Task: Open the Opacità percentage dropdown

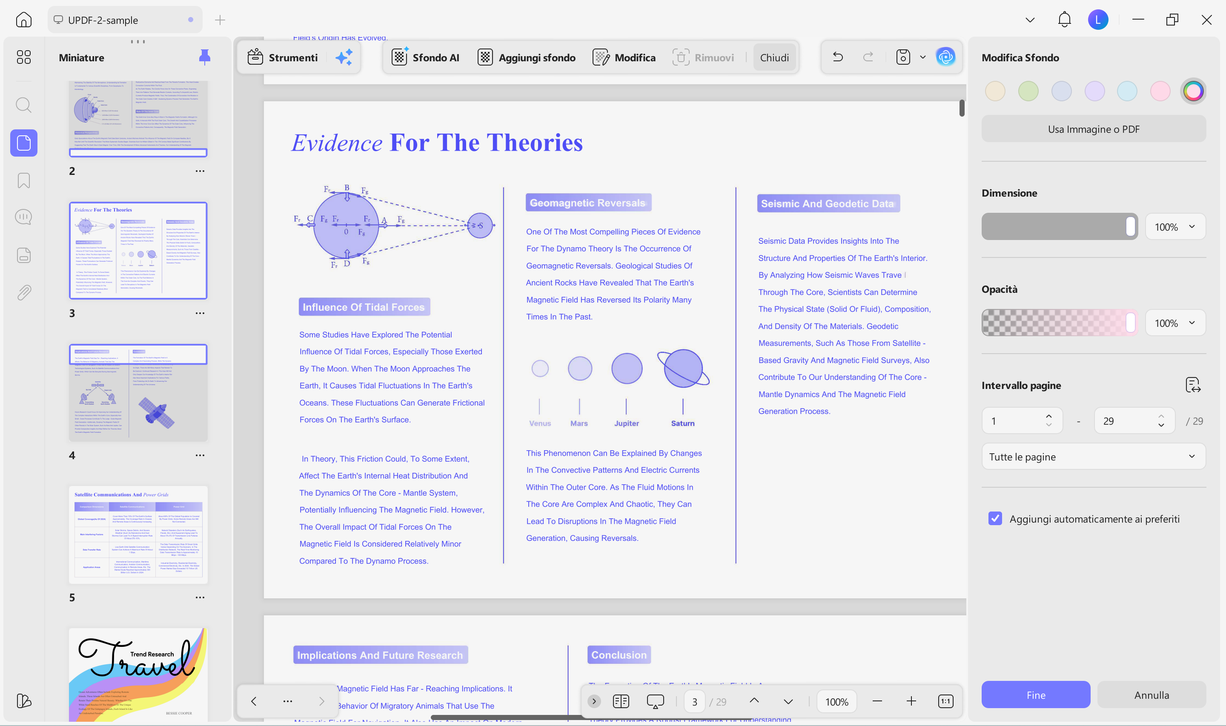Action: (1175, 323)
